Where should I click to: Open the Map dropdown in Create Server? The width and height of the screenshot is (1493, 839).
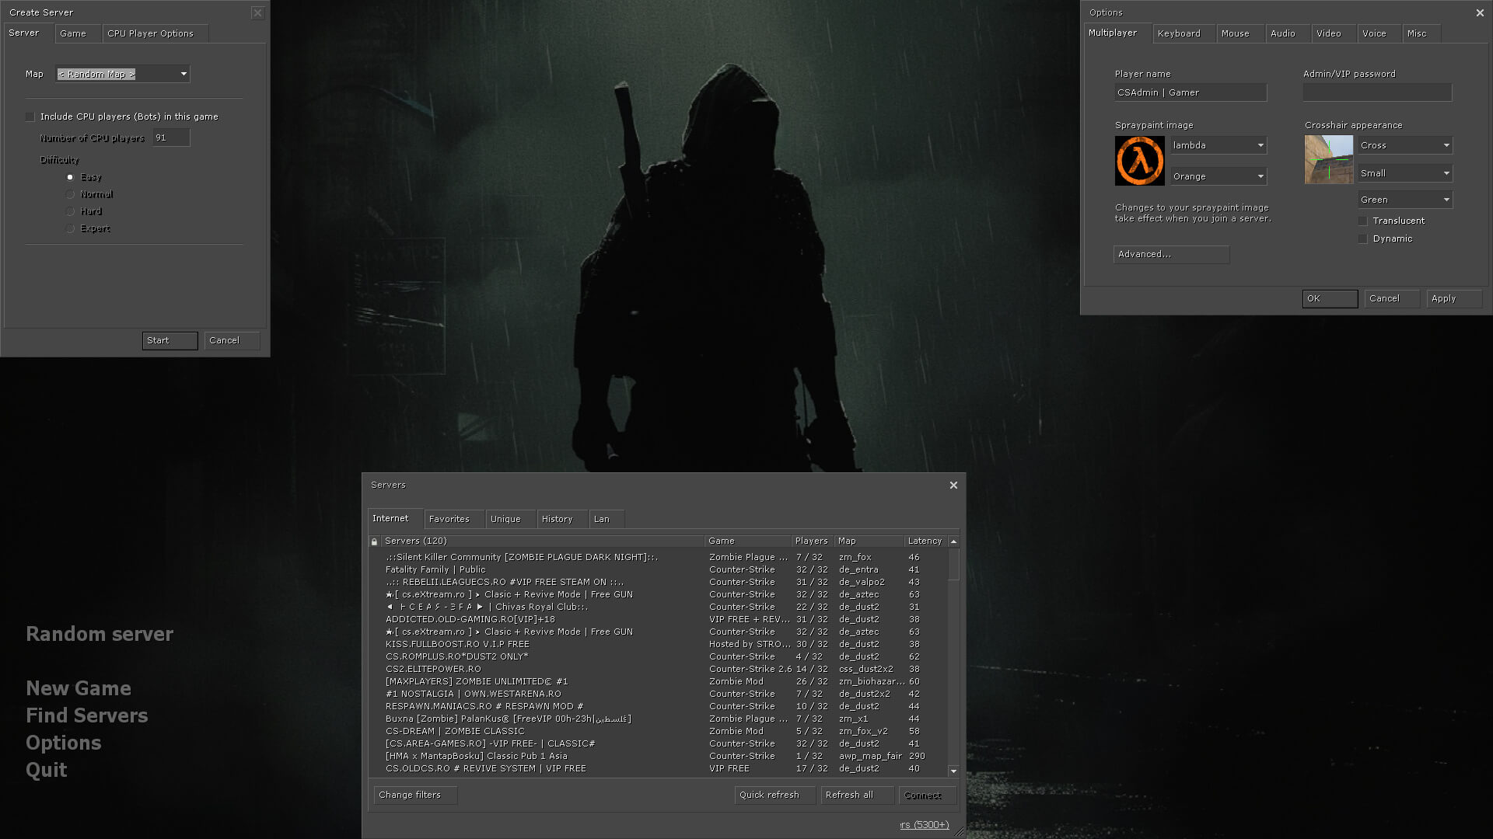(123, 74)
